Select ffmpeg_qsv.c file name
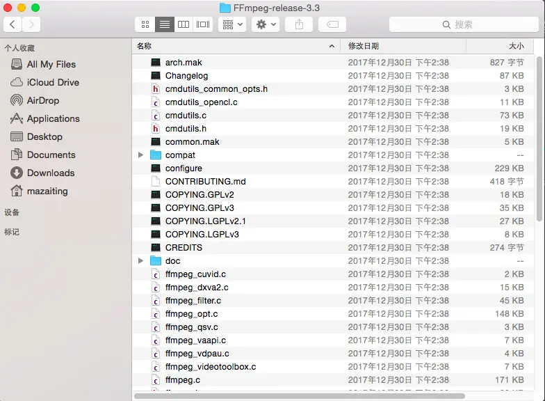This screenshot has width=545, height=401. [192, 327]
